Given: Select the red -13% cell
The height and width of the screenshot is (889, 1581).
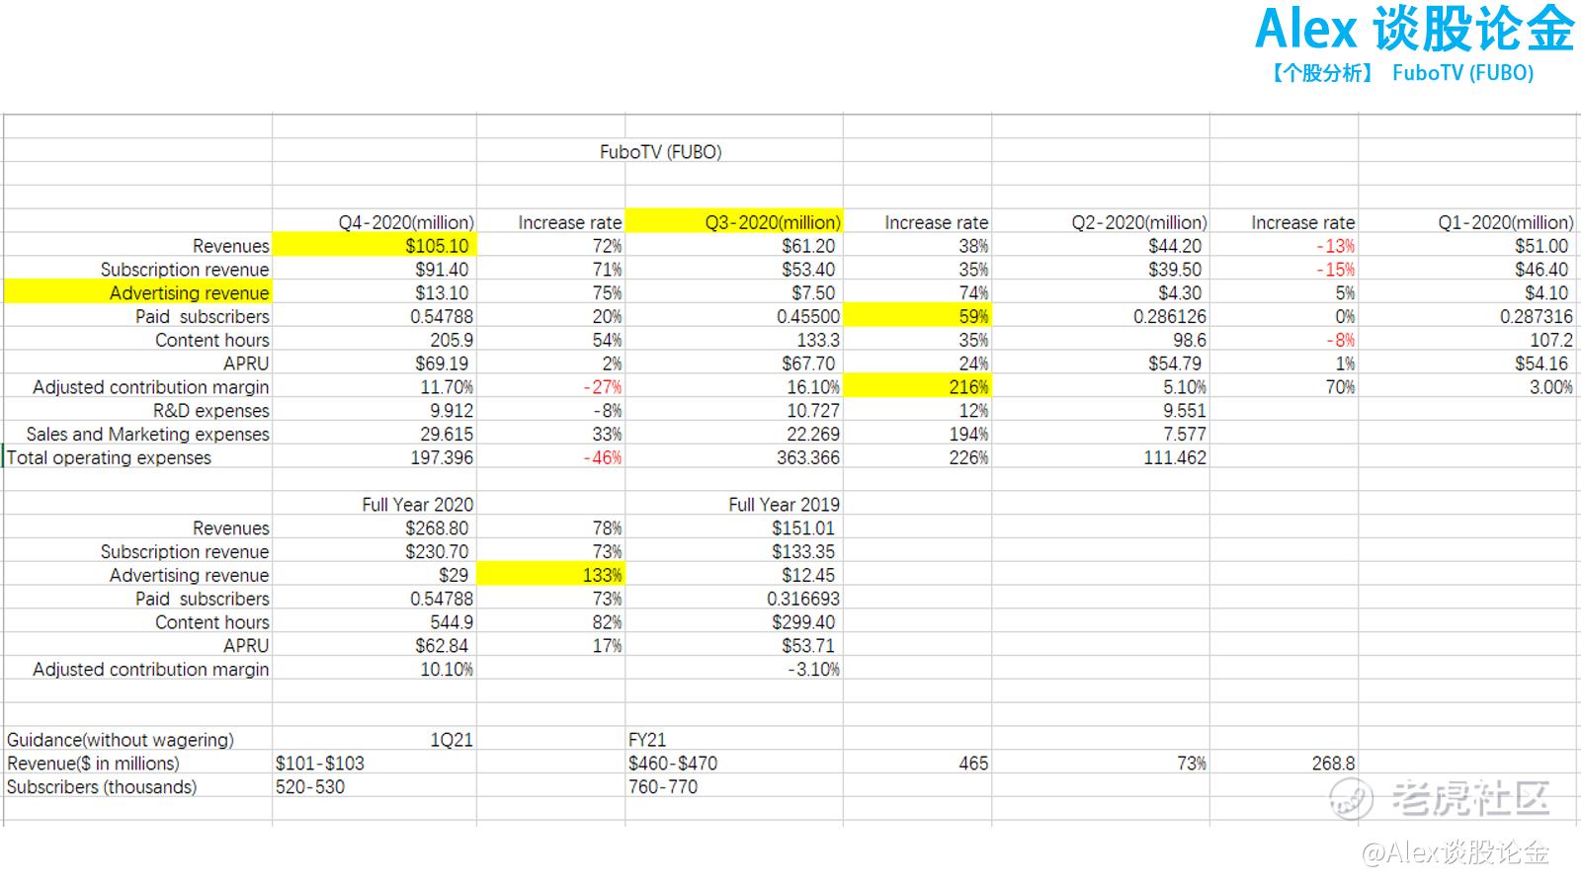Looking at the screenshot, I should point(1284,246).
